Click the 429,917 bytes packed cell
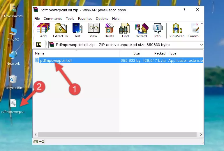Image resolution: width=224 pixels, height=151 pixels. 154,60
